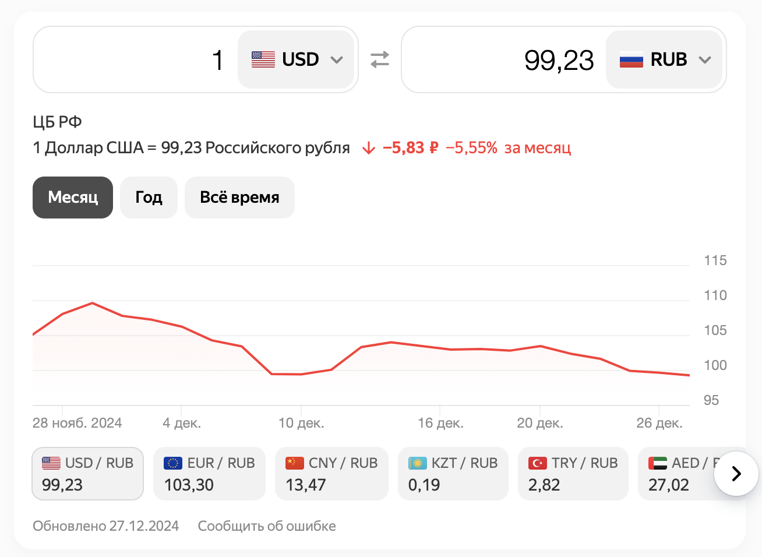762x557 pixels.
Task: Select the CNY / RUB pair chip
Action: [x=331, y=474]
